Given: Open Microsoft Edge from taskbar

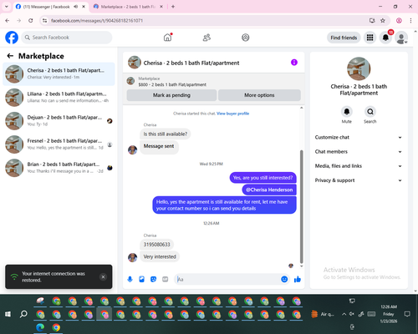Looking at the screenshot, I should pyautogui.click(x=40, y=327).
